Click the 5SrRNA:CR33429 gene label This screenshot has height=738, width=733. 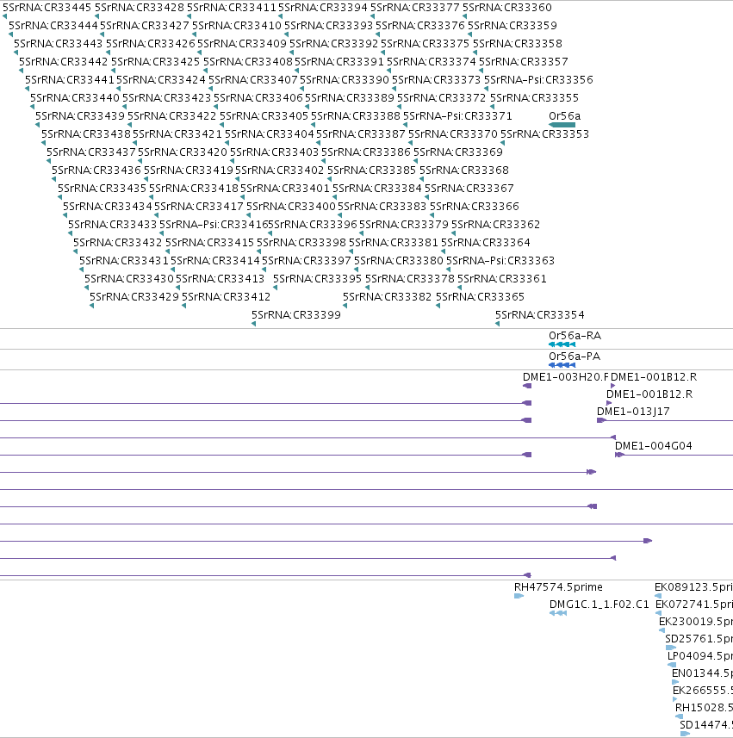[134, 297]
